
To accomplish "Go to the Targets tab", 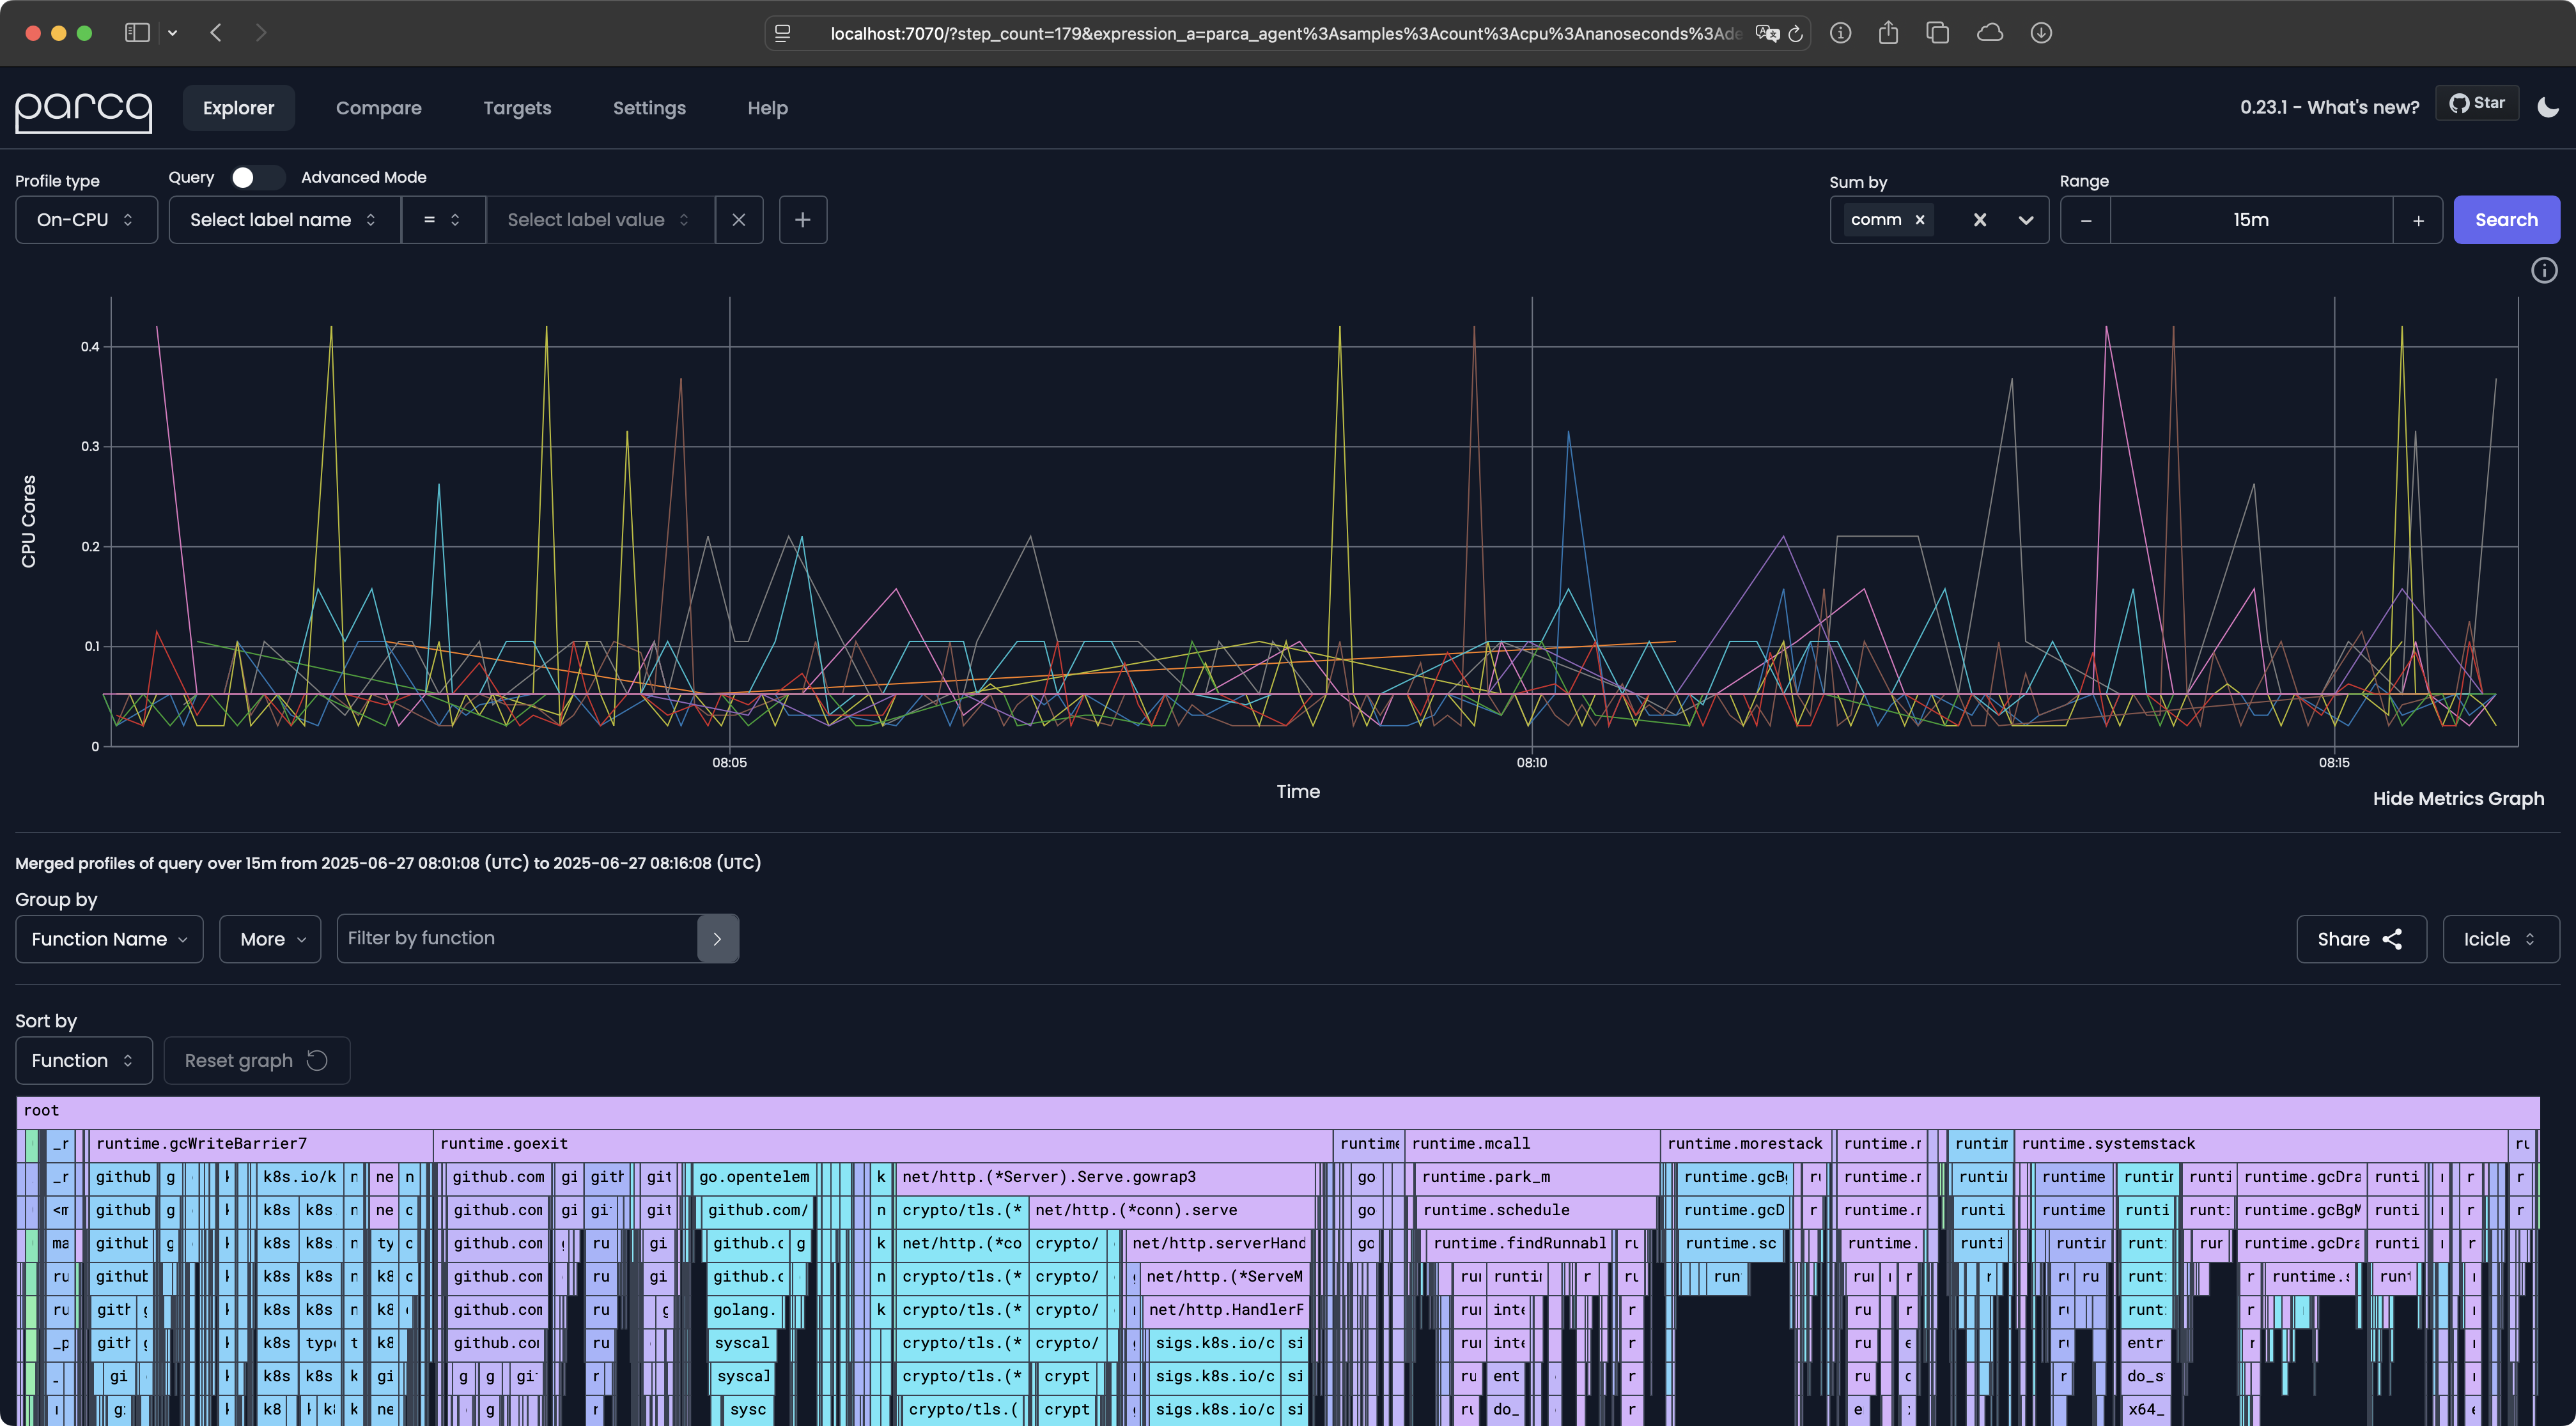I will point(517,108).
